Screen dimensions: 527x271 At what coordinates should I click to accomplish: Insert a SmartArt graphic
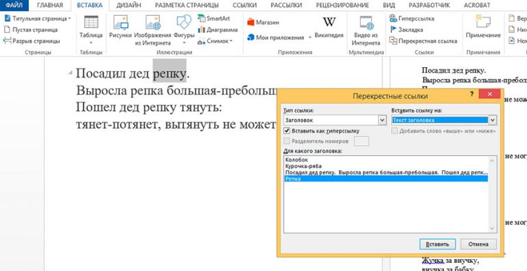click(214, 19)
